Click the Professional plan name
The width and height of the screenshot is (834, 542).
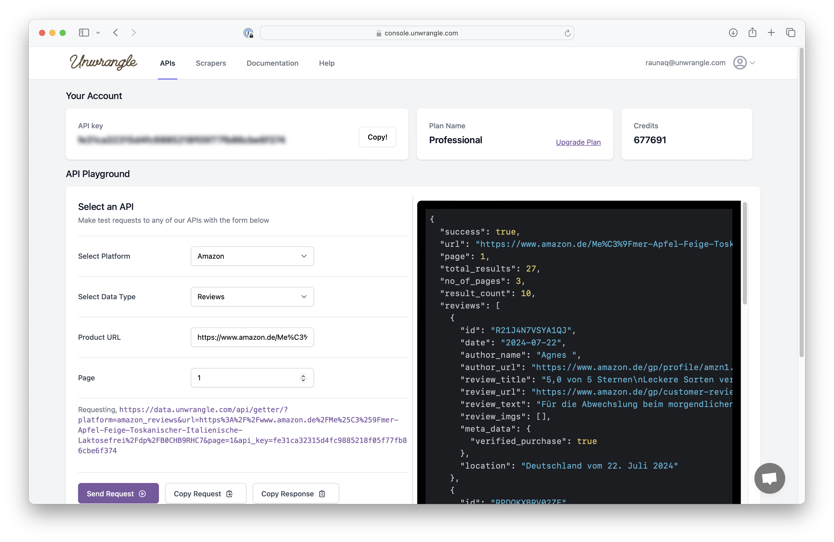click(456, 140)
